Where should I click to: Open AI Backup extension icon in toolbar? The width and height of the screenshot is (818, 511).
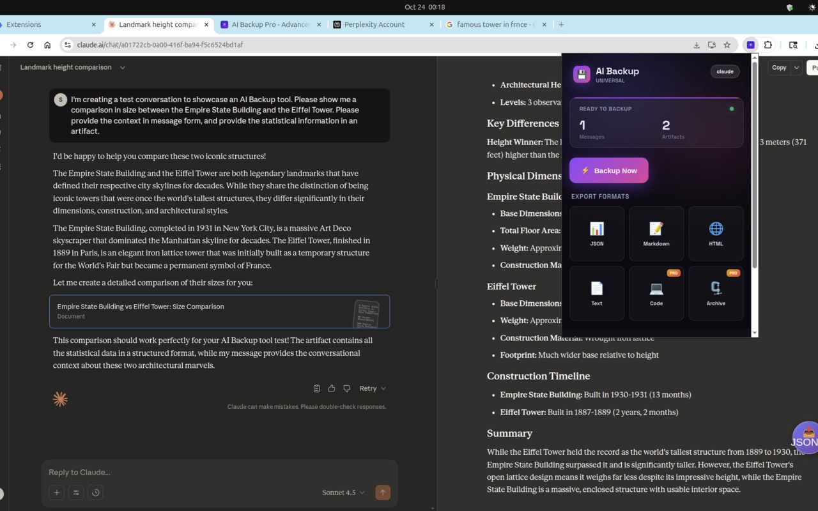(x=750, y=45)
